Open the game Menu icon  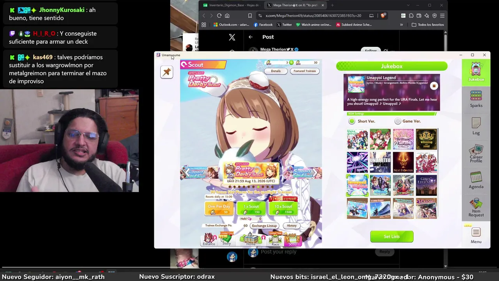click(476, 236)
